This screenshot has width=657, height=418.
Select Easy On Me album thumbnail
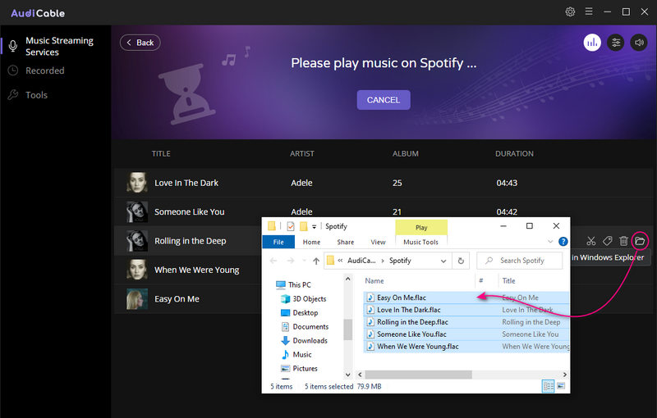click(x=137, y=299)
